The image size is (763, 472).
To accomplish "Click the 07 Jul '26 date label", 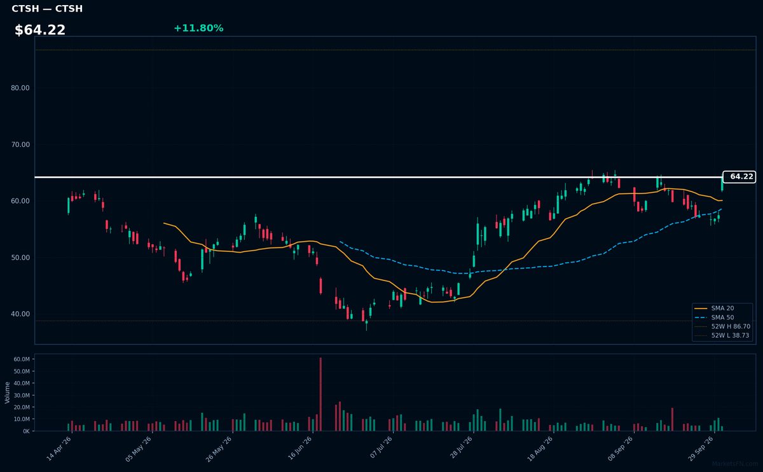I will coord(380,448).
